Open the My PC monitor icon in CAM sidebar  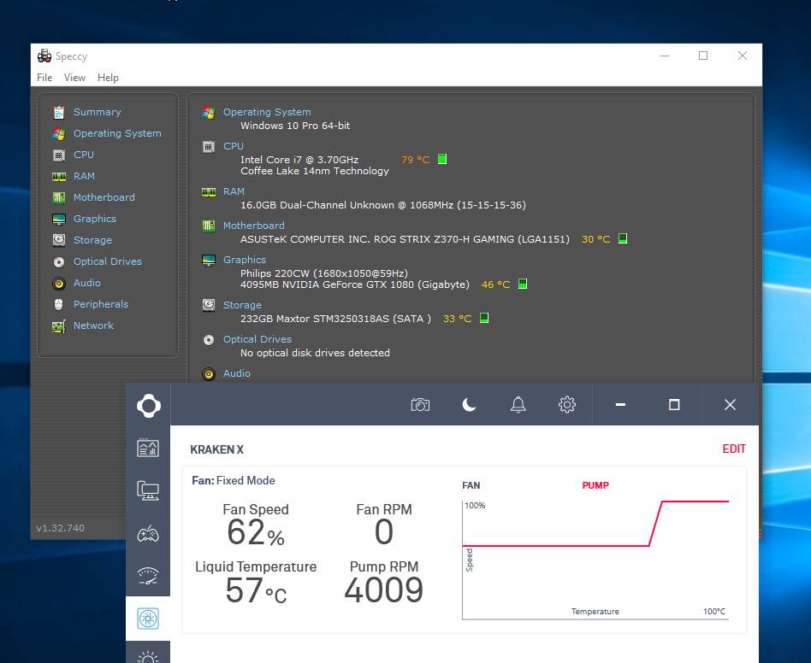pos(148,490)
